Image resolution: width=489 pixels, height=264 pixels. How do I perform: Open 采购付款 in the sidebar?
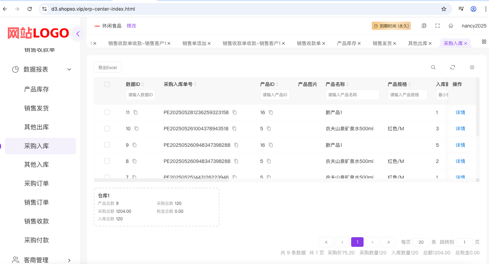pyautogui.click(x=37, y=240)
